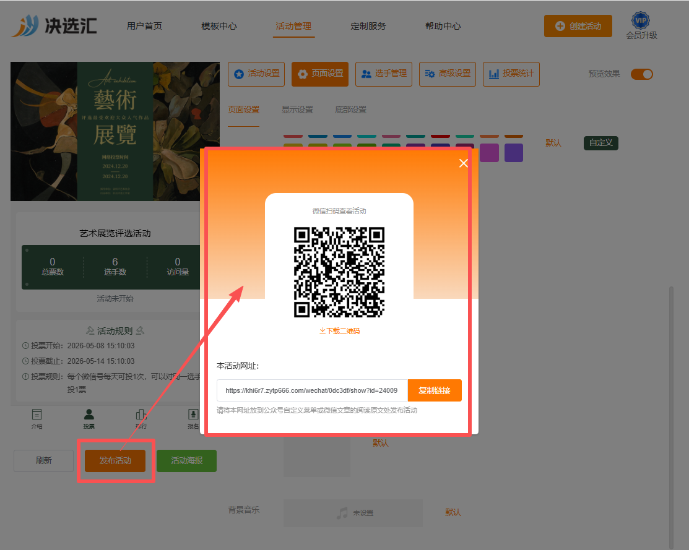Viewport: 689px width, 550px height.
Task: Switch to the 显示设置 sub-tab
Action: click(297, 110)
